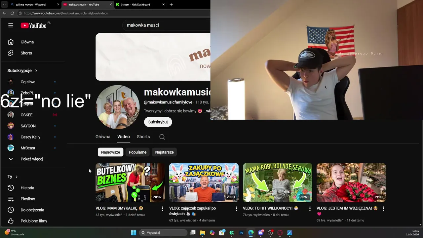
Task: Expand Pokaż więcej subscriptions
Action: (32, 159)
